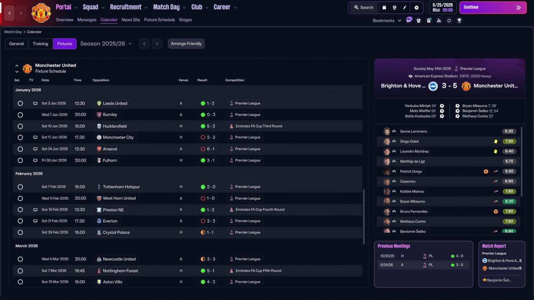
Task: Go forward with the right arrow navigation button
Action: pos(21,13)
